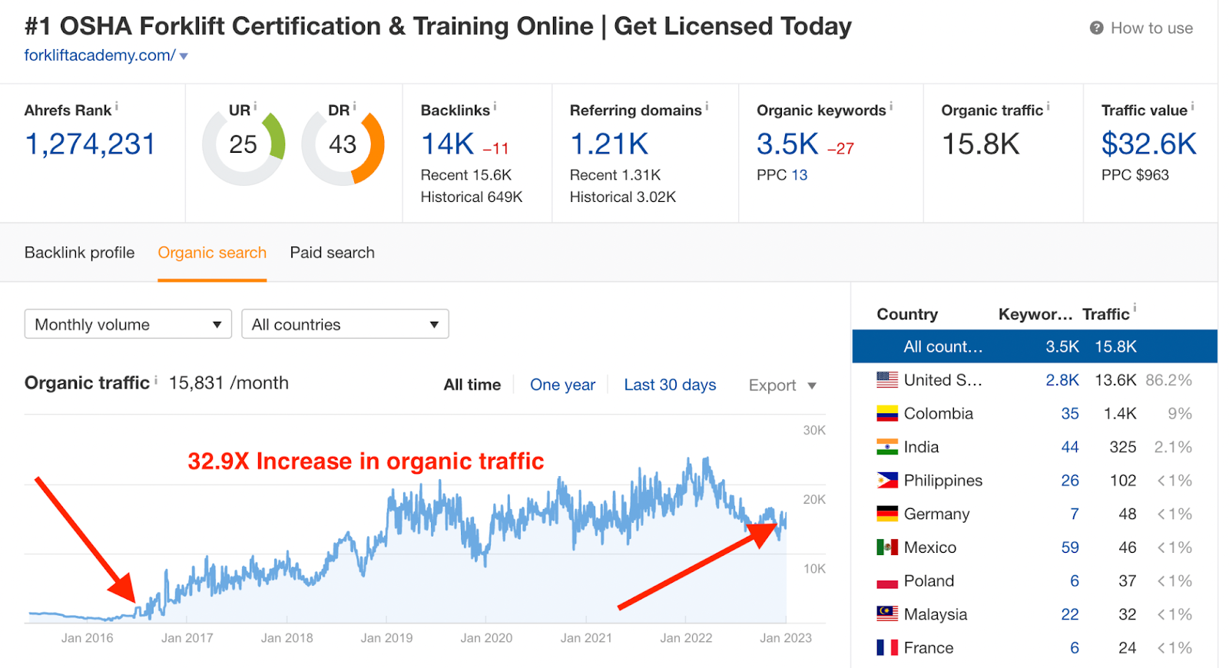The width and height of the screenshot is (1229, 668).
Task: Click the France flag icon
Action: pyautogui.click(x=887, y=648)
